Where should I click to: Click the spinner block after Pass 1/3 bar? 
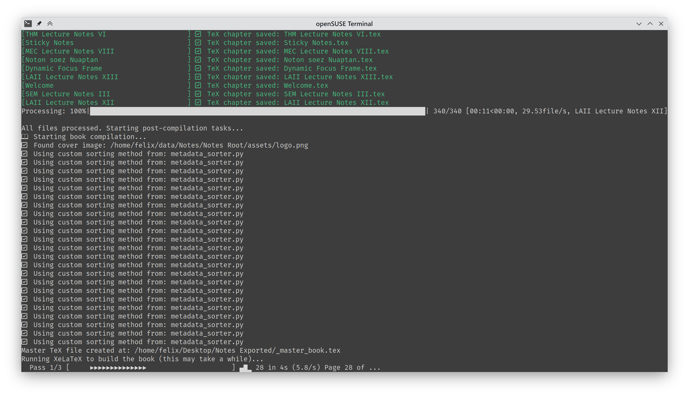coord(245,368)
